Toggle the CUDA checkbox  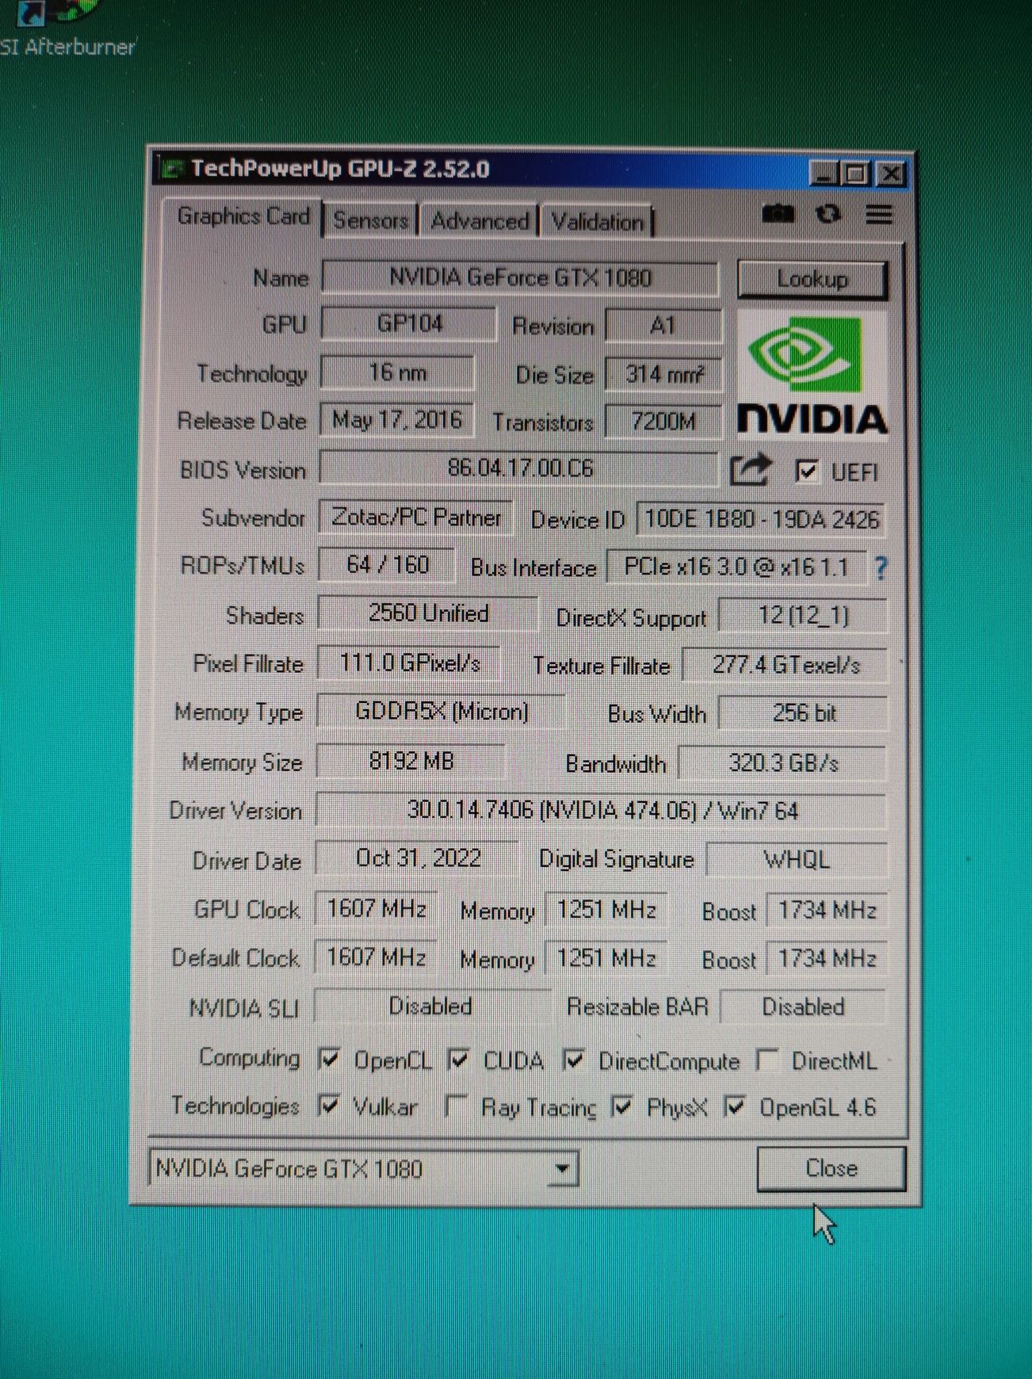tap(458, 1059)
